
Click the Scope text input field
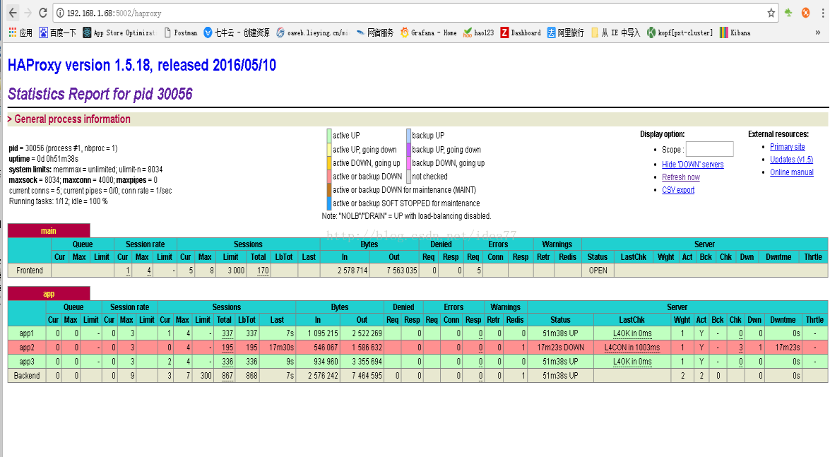pos(710,149)
